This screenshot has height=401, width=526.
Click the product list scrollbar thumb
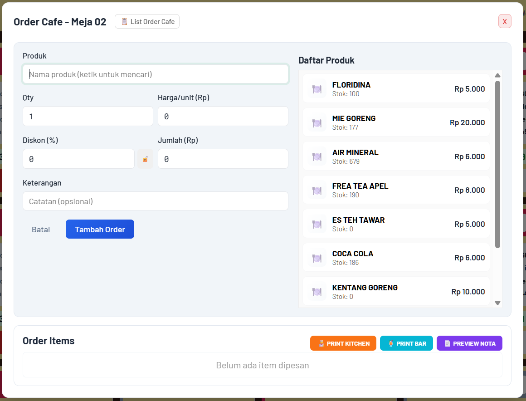pyautogui.click(x=497, y=164)
